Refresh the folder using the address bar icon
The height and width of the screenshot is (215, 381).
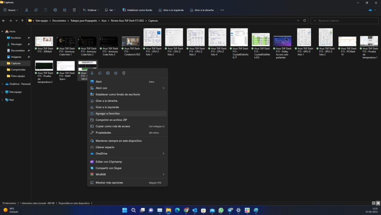305,20
